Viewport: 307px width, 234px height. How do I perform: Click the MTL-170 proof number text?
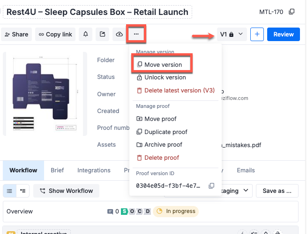click(x=271, y=12)
